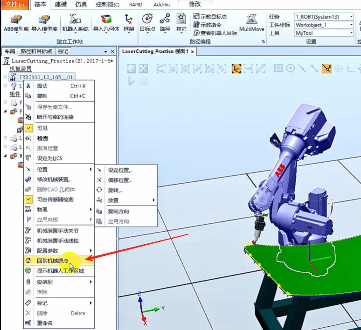Click the grid snap icon in view toolbar

tap(278, 69)
